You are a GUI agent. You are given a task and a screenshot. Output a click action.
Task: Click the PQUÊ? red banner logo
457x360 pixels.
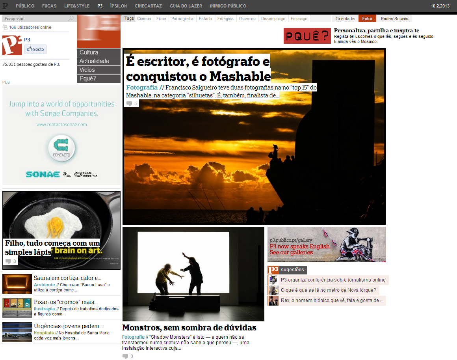307,36
